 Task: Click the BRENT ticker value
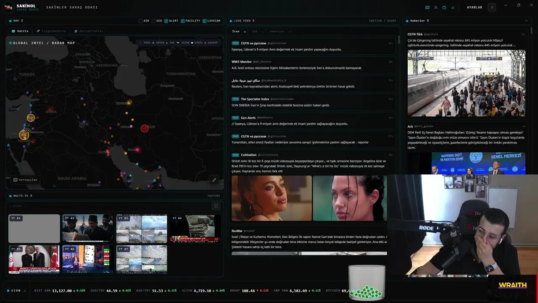248,291
